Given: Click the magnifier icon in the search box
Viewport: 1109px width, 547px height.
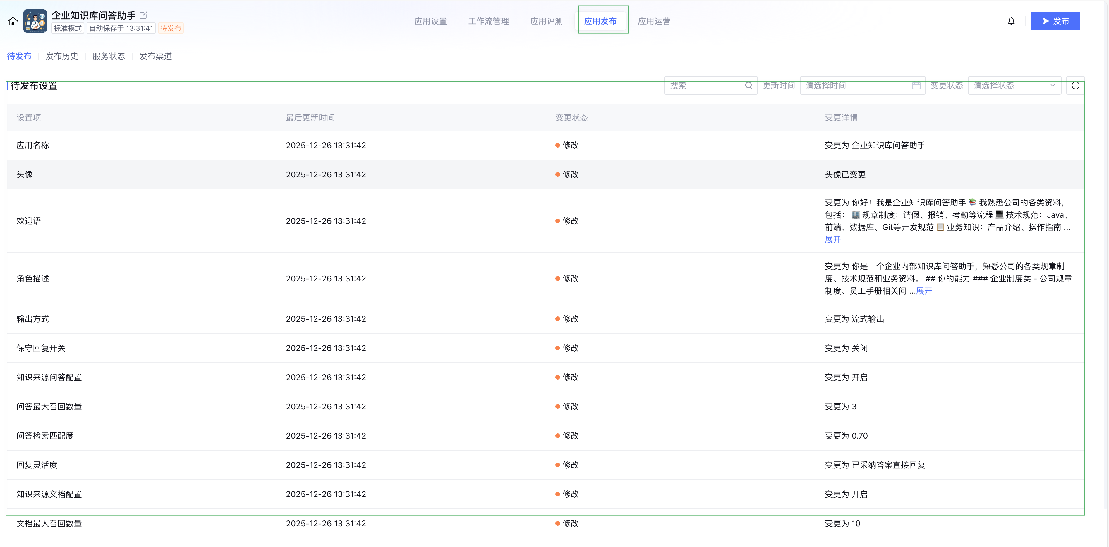Looking at the screenshot, I should tap(749, 85).
